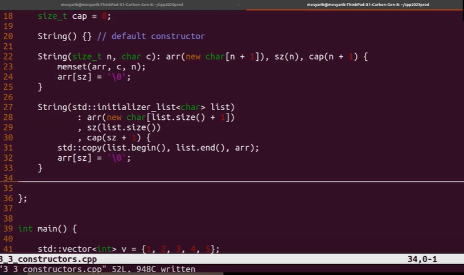Click the 34,0-1 cursor position indicator
Screen dimensions: 464x275
coord(422,259)
